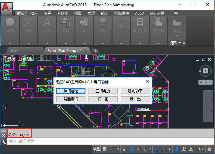This screenshot has width=215, height=154.
Task: Expand polar tracking angle arrow
Action: [138, 149]
